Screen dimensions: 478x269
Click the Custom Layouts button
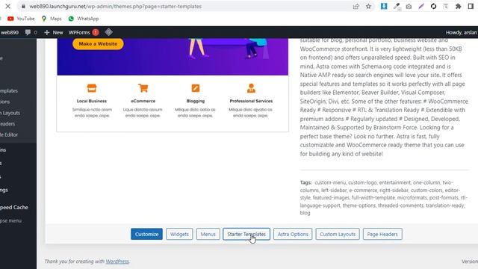click(x=338, y=234)
